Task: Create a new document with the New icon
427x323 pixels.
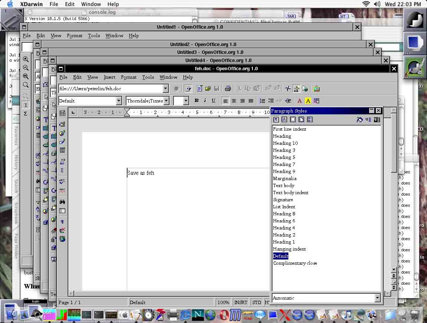Action: (200, 88)
